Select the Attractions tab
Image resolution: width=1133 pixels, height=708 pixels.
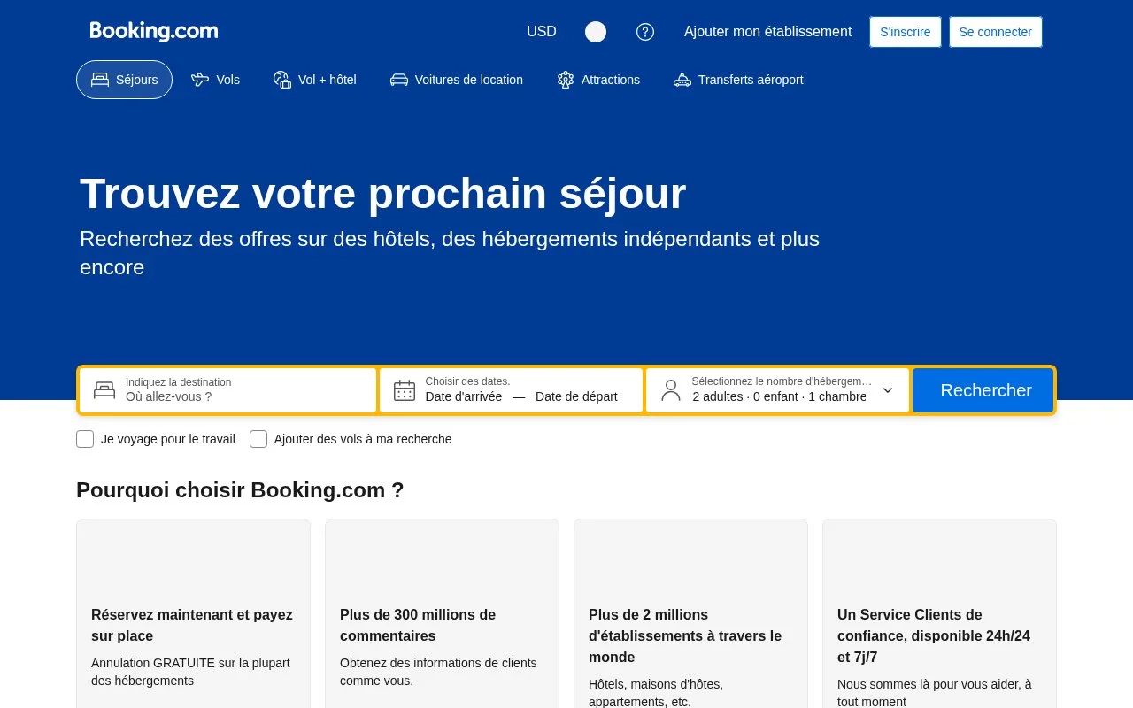coord(598,80)
